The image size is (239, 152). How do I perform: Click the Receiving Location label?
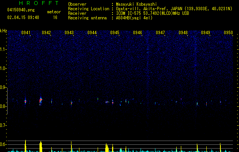(x=89, y=9)
